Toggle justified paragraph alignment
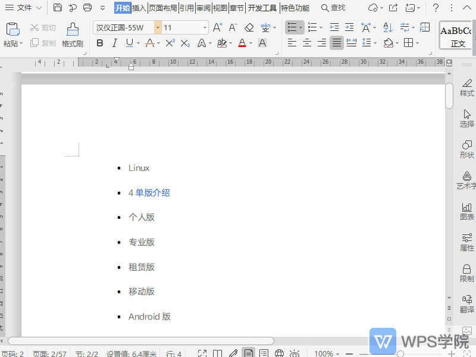This screenshot has width=476, height=357. pyautogui.click(x=336, y=42)
